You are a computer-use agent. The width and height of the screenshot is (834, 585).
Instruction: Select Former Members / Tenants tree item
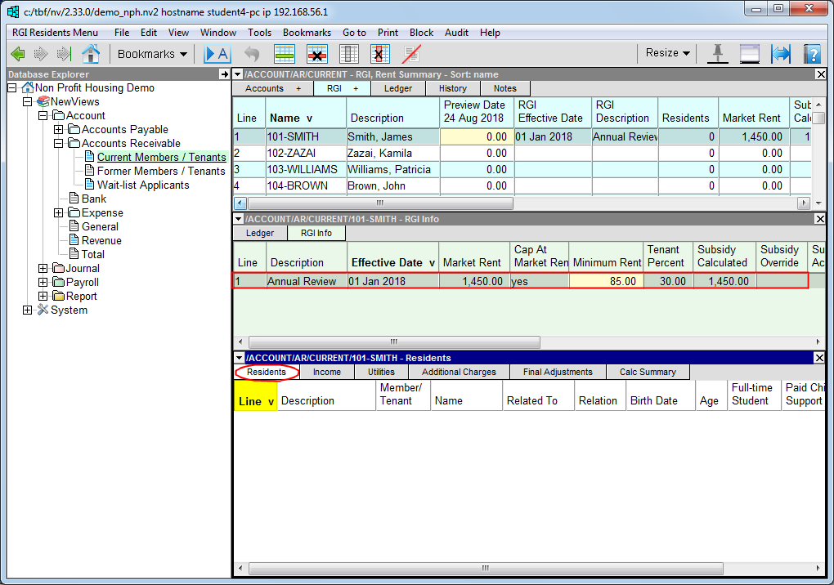[160, 172]
